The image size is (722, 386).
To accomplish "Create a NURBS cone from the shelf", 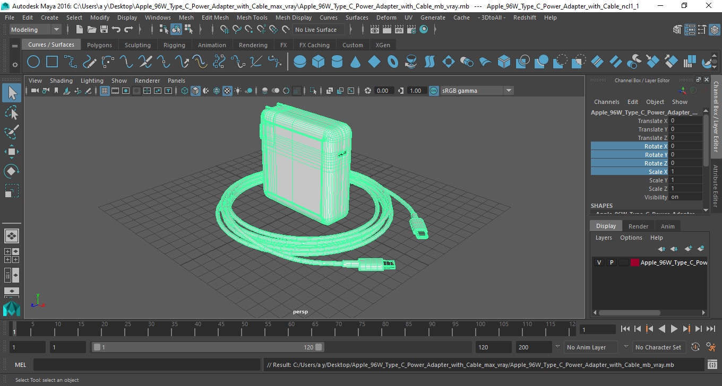I will pos(356,62).
